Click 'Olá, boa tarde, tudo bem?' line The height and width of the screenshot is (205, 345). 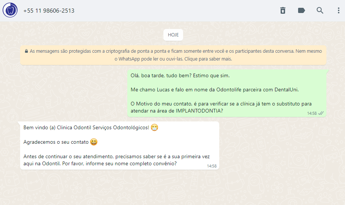point(180,75)
